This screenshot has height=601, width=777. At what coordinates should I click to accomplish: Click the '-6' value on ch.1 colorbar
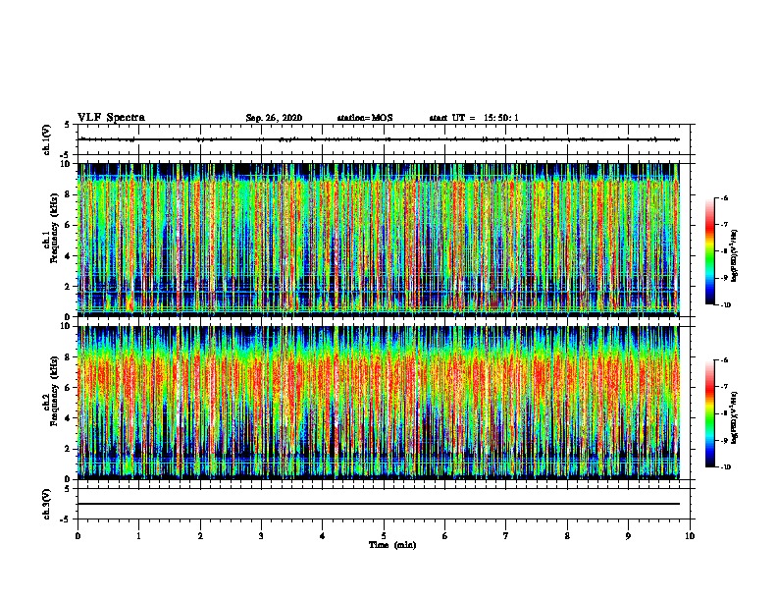pos(724,198)
